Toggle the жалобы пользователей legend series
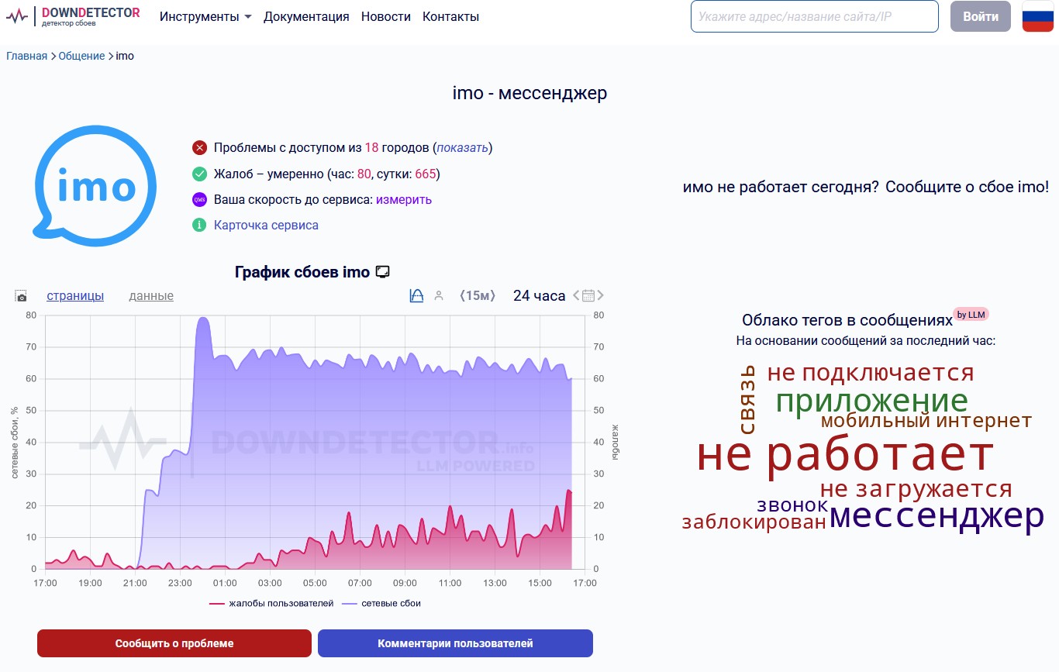The width and height of the screenshot is (1059, 672). click(x=271, y=603)
